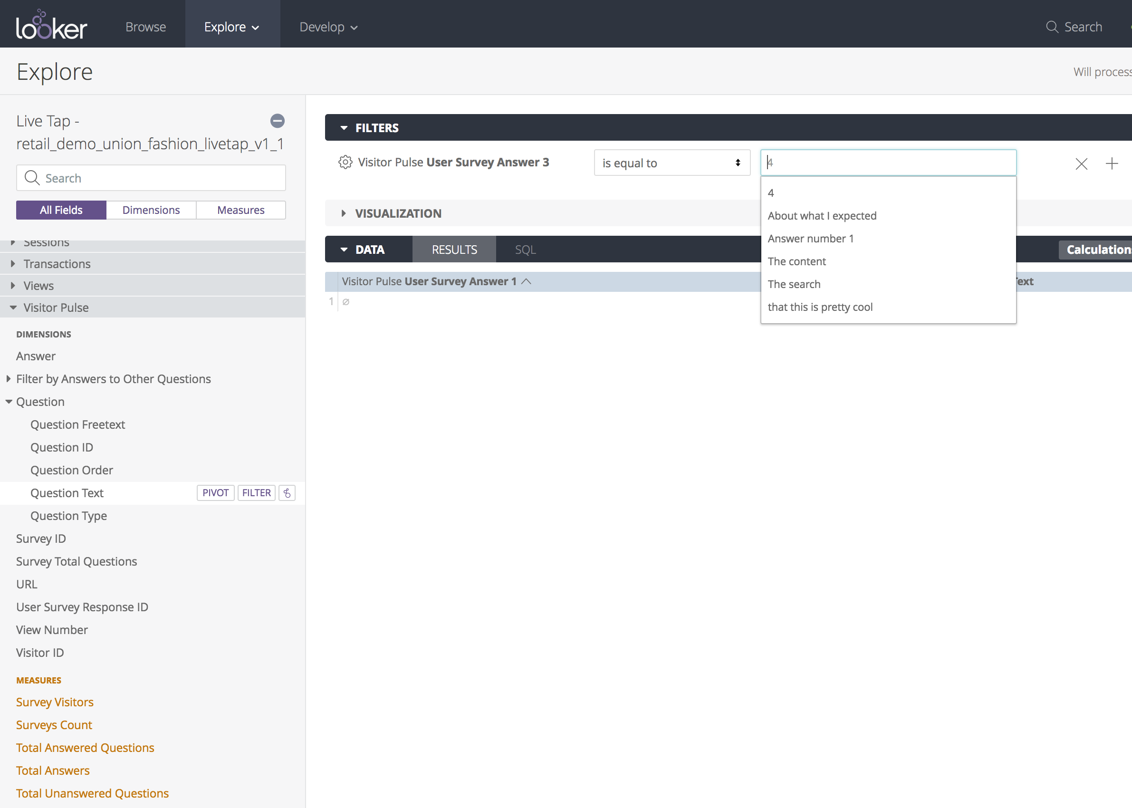Click the field picker Search box

pos(151,178)
